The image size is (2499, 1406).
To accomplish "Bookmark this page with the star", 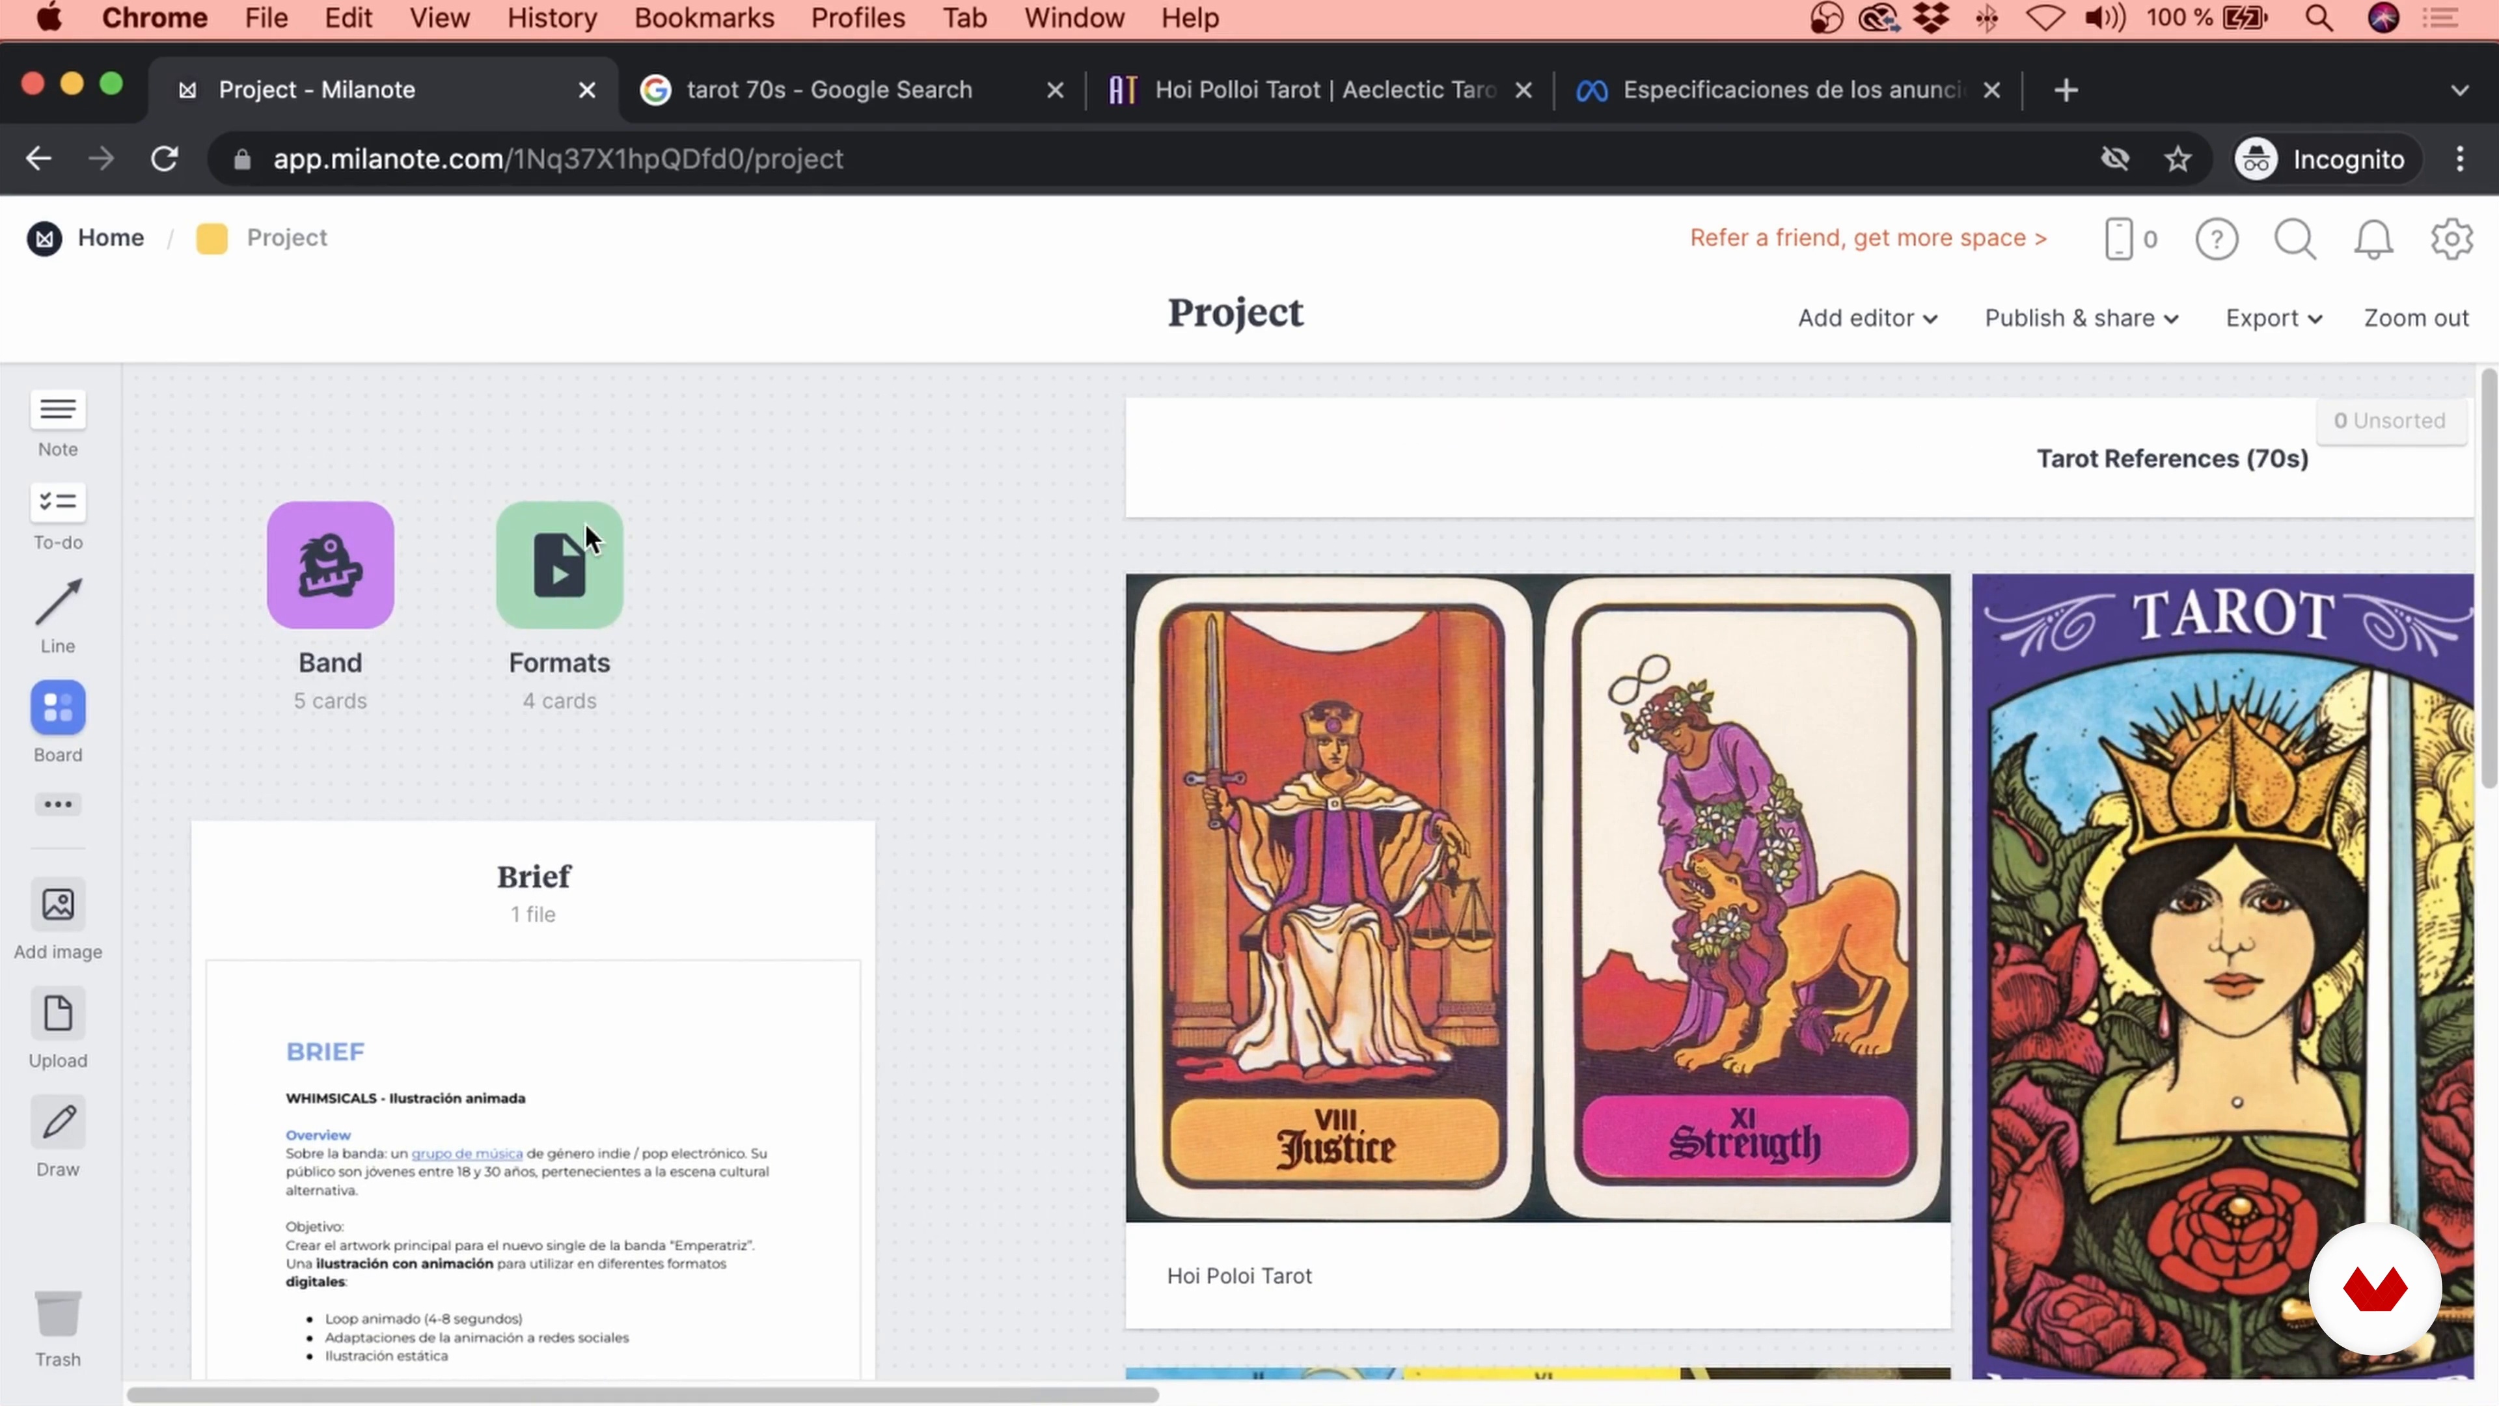I will pos(2178,158).
